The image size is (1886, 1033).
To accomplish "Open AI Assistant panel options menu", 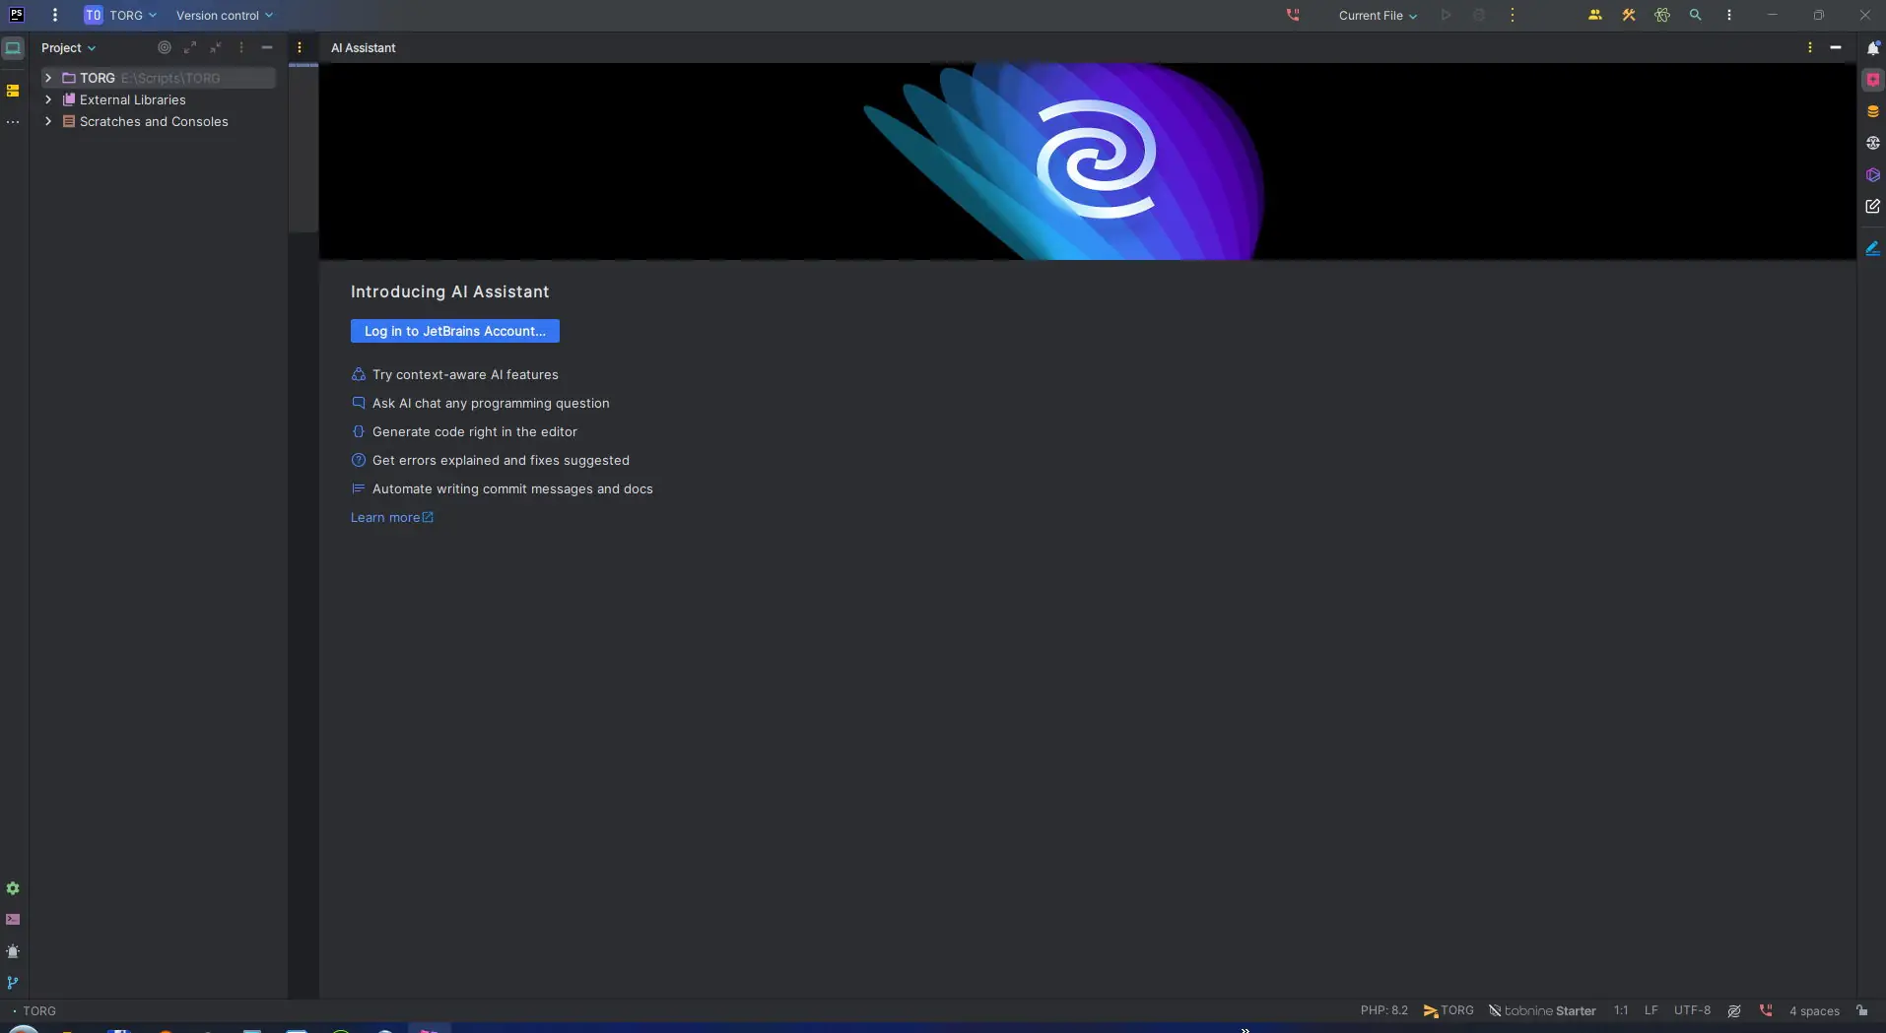I will (1809, 47).
